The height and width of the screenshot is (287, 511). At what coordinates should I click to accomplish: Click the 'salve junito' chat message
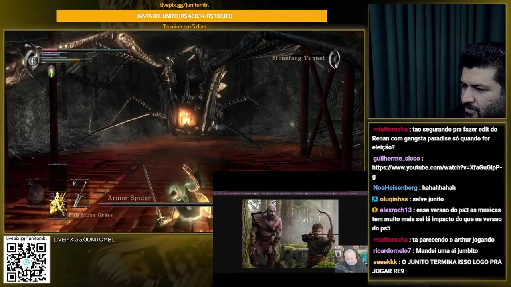(428, 199)
